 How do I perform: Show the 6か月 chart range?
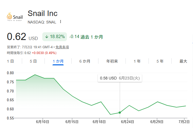point(85,61)
